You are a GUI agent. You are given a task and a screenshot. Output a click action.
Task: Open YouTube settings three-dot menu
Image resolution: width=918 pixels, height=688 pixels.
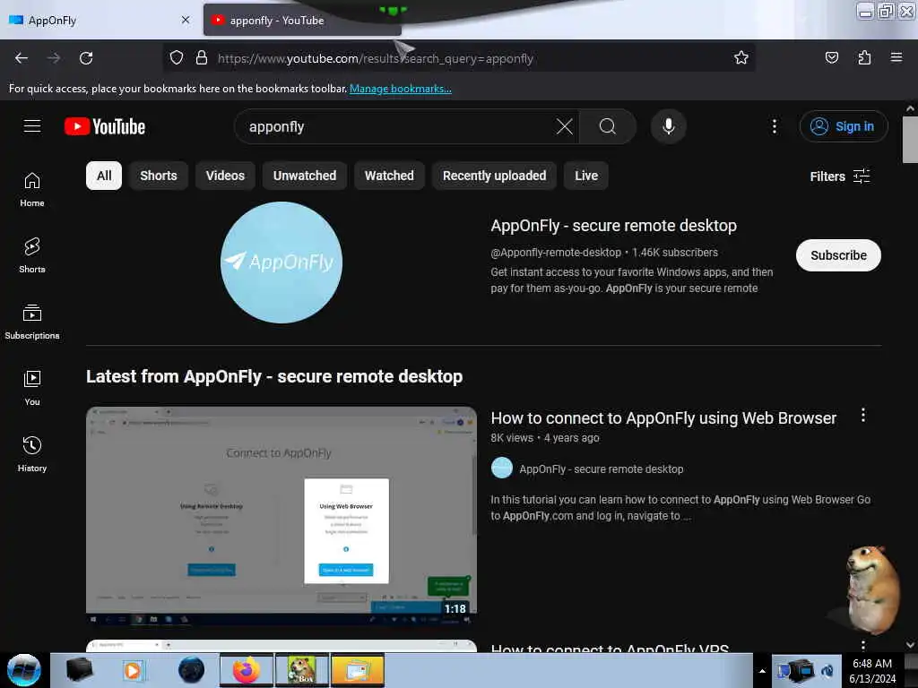point(774,126)
